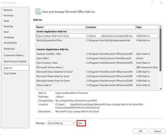This screenshot has height=135, width=166.
Task: Click the Add-ins management header icon
Action: [x=38, y=11]
